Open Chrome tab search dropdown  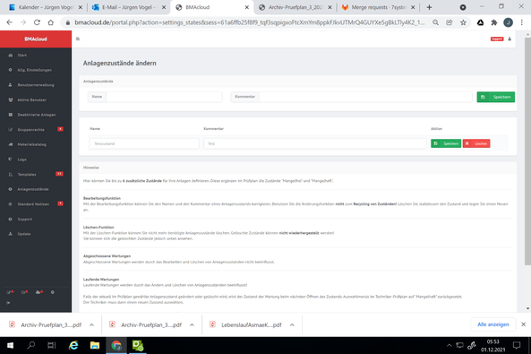[x=463, y=7]
